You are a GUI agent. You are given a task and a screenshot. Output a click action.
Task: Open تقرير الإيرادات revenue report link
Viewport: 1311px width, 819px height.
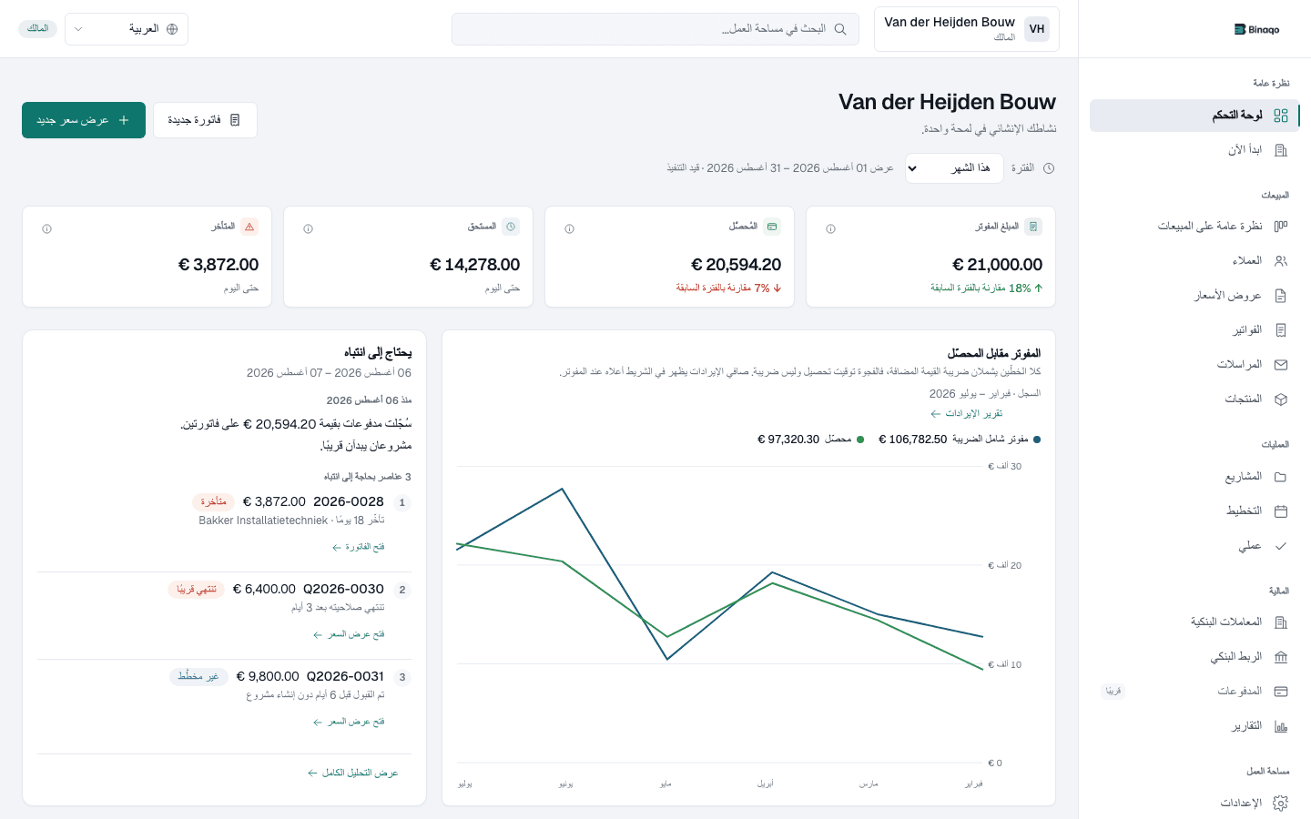pyautogui.click(x=966, y=414)
